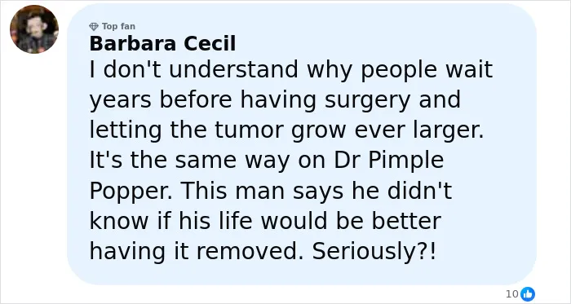Open Barbara Cecil's profile picture
This screenshot has height=304, width=571.
(x=34, y=29)
